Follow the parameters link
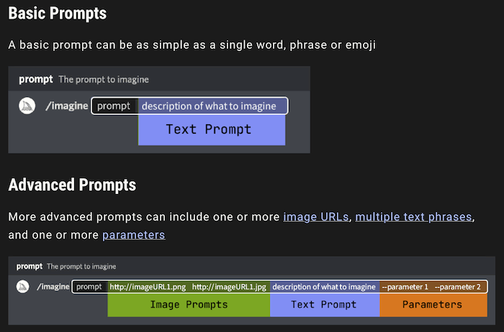Screen dimensions: 504x332 pyautogui.click(x=133, y=235)
